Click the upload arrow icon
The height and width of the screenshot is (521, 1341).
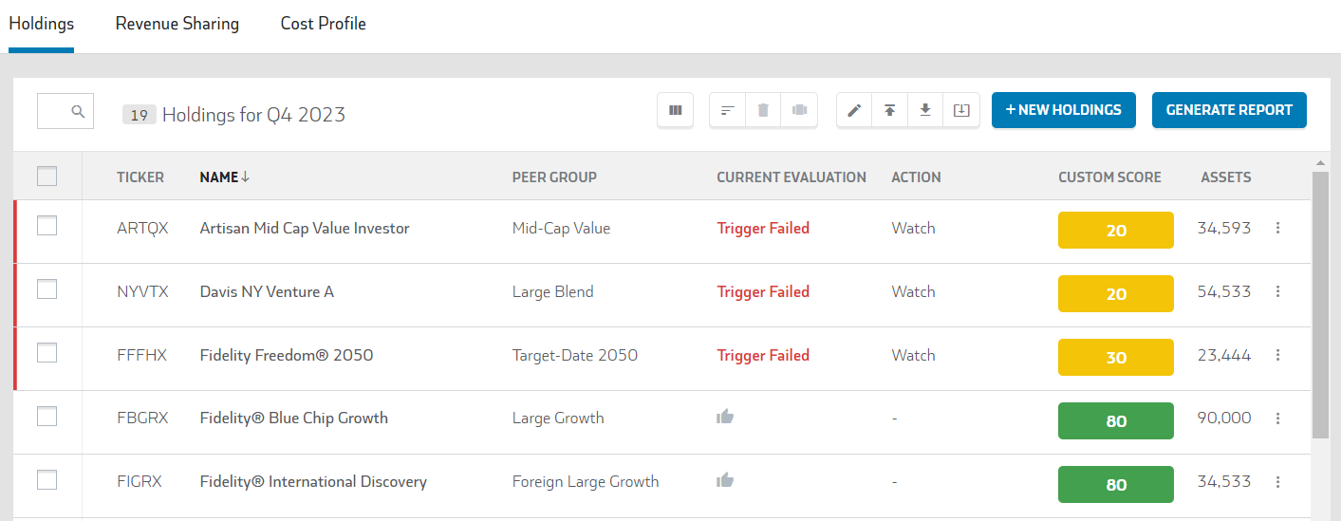pyautogui.click(x=889, y=110)
